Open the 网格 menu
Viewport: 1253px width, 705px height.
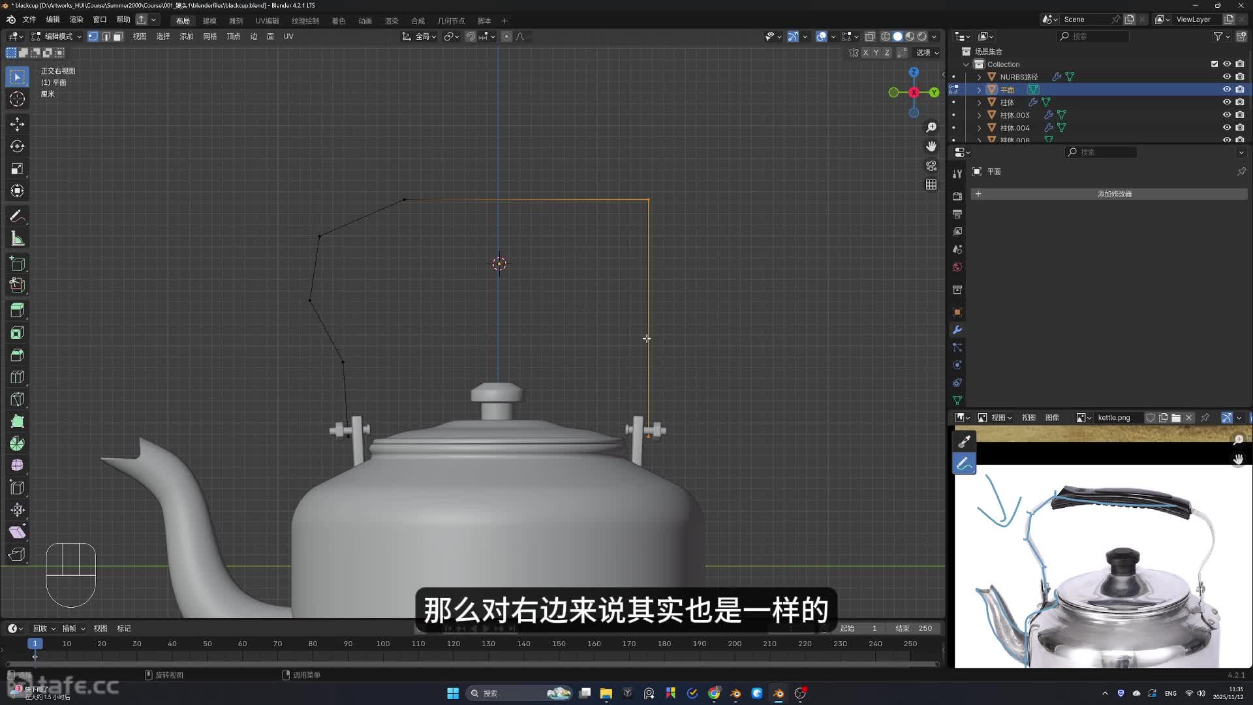click(x=209, y=37)
